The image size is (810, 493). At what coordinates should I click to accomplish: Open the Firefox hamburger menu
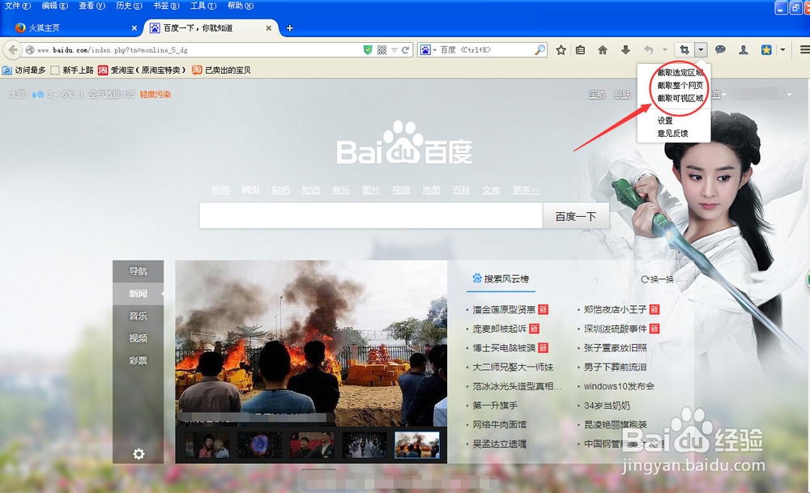[x=804, y=49]
